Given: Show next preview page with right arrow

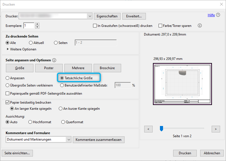Looking at the screenshot, I should point(216,129).
